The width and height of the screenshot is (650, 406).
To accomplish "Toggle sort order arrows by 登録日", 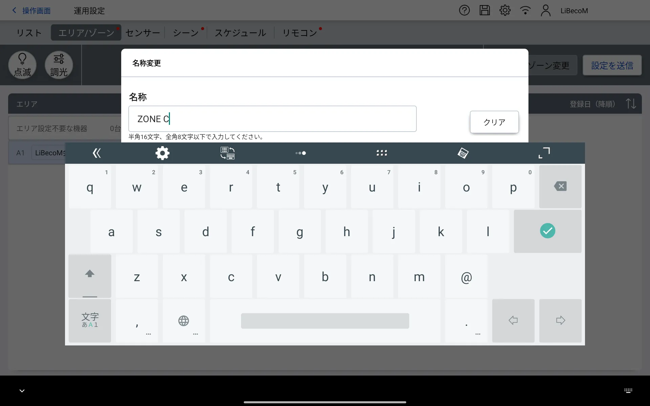I will tap(630, 104).
